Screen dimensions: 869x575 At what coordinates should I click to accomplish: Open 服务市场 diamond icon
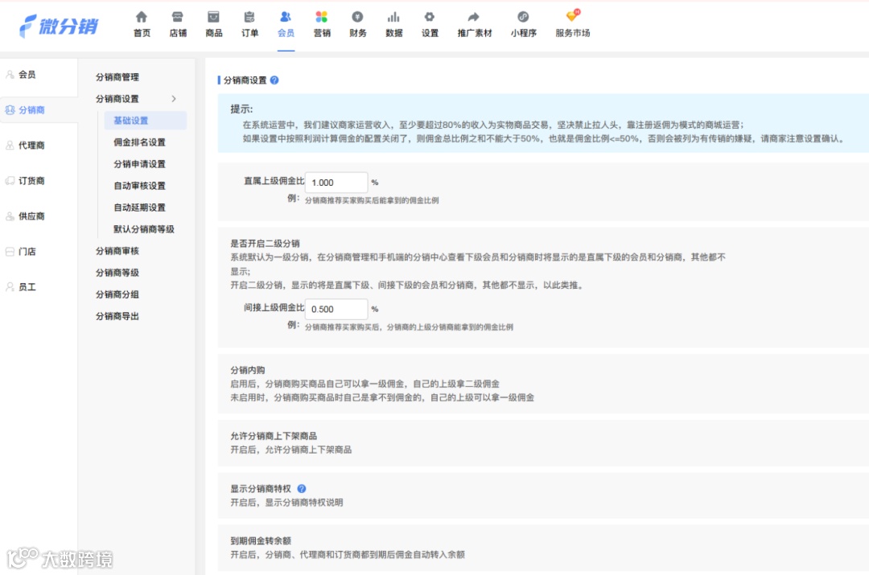pyautogui.click(x=573, y=16)
